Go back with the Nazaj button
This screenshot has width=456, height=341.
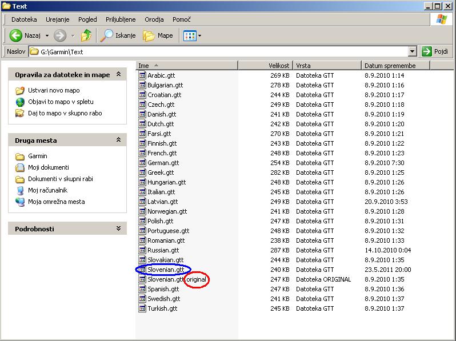coord(25,35)
